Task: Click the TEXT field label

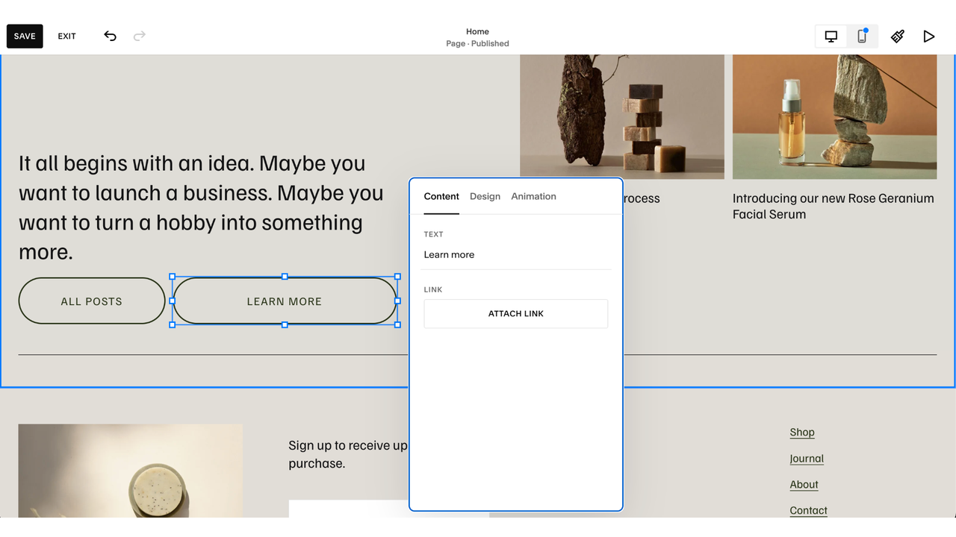Action: (434, 234)
